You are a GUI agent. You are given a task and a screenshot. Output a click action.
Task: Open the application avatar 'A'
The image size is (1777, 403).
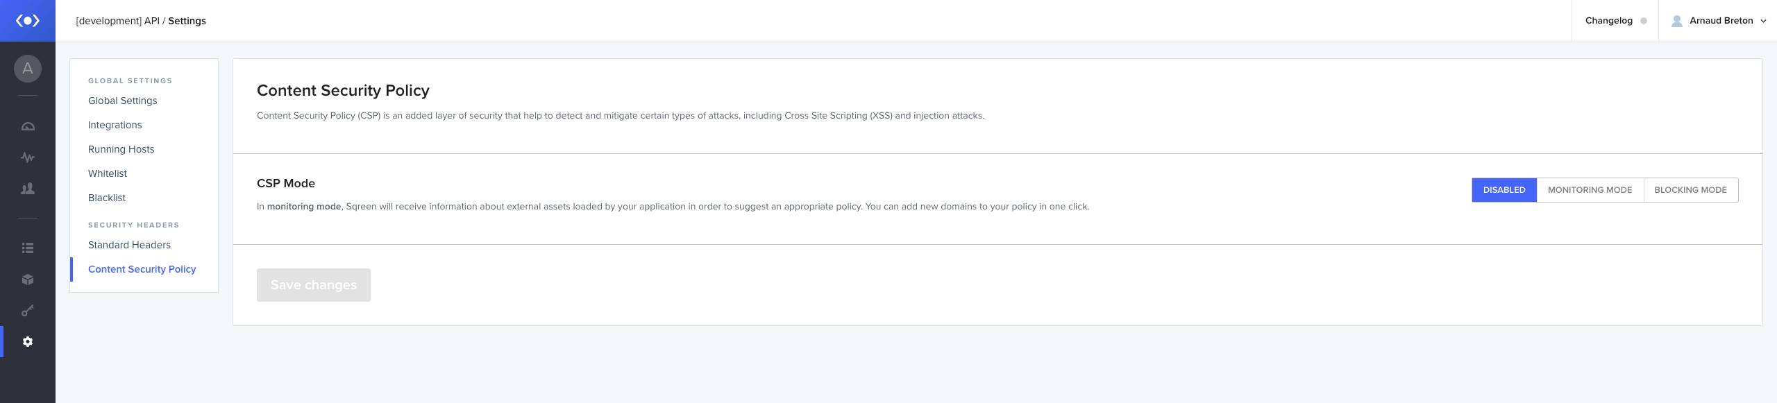pos(28,69)
